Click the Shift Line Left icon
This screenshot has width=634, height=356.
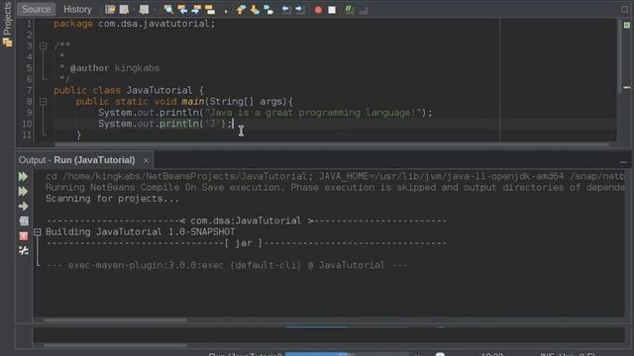pyautogui.click(x=286, y=9)
